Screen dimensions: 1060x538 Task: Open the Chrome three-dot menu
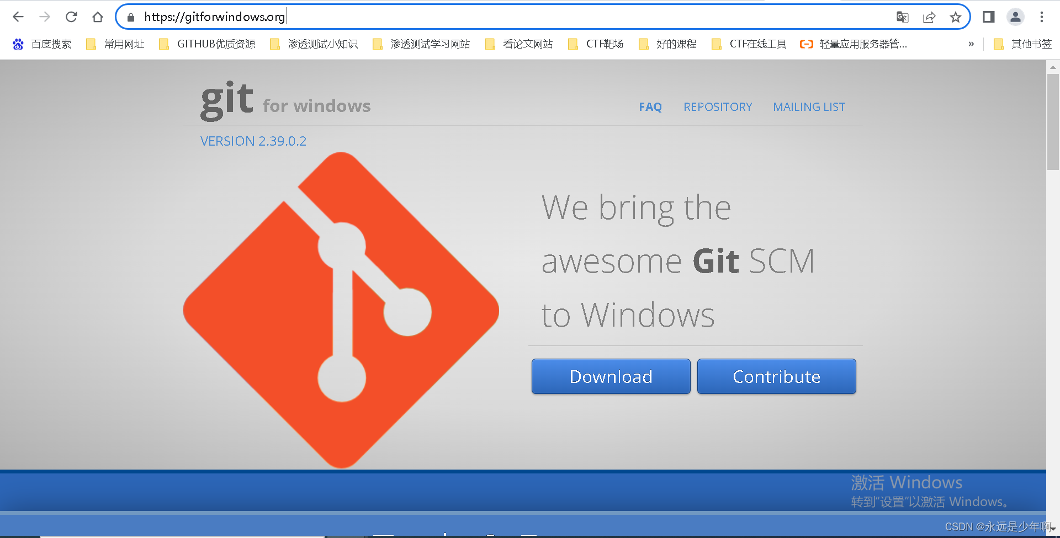(1042, 17)
